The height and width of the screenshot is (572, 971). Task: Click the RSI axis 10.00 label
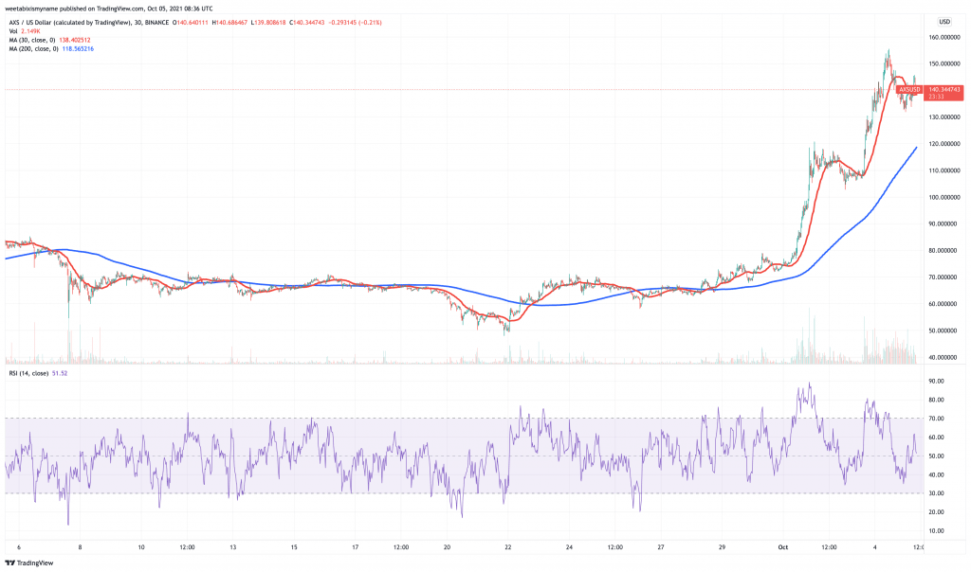point(936,531)
